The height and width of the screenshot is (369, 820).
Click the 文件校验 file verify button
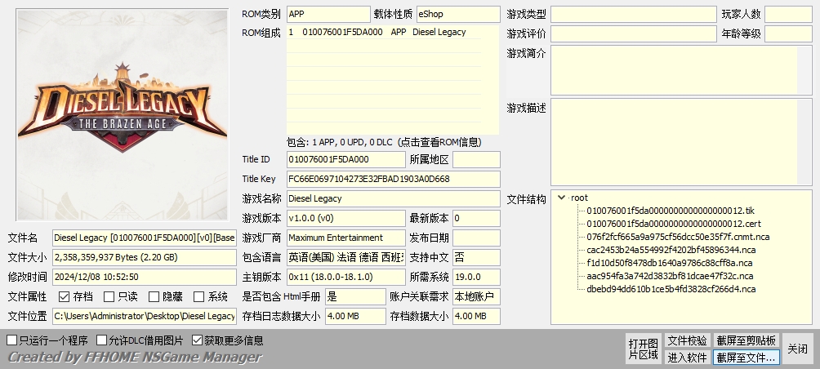click(x=687, y=340)
